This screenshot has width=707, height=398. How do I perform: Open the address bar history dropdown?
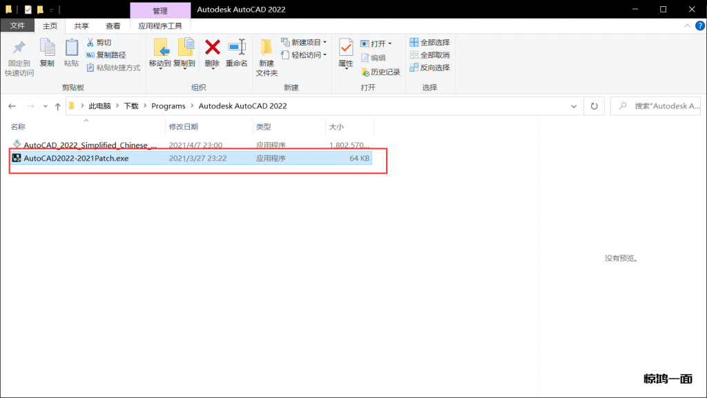(574, 106)
